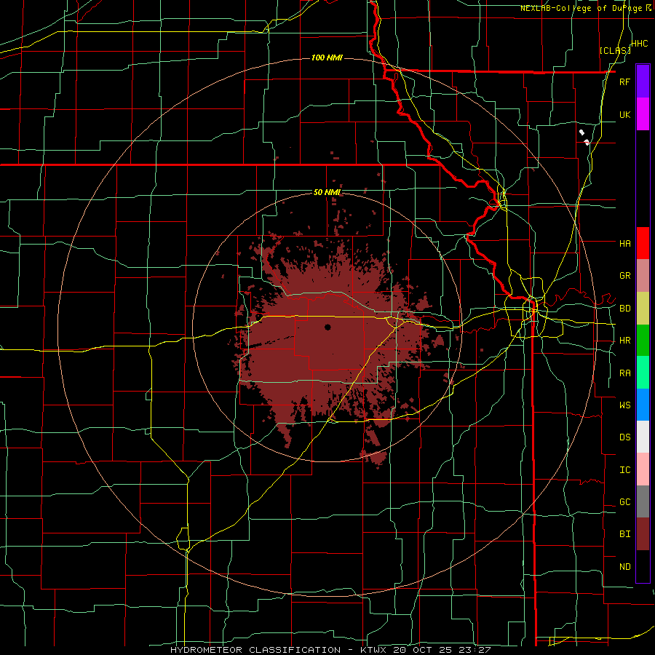655x655 pixels.
Task: Click the "RF" legend label
Action: point(624,82)
